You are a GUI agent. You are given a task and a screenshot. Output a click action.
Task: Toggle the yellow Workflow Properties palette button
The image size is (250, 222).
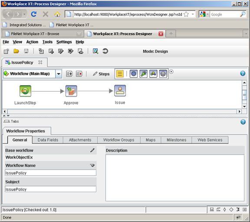(120, 74)
